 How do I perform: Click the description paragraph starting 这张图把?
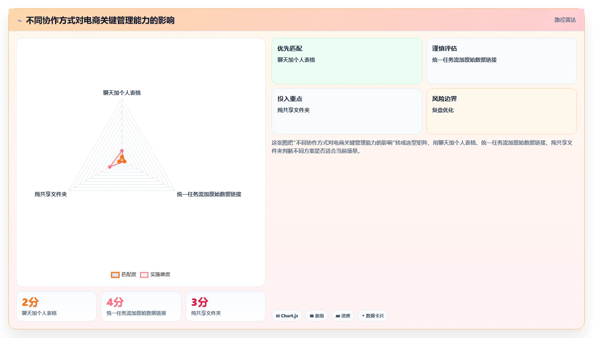[x=422, y=147]
